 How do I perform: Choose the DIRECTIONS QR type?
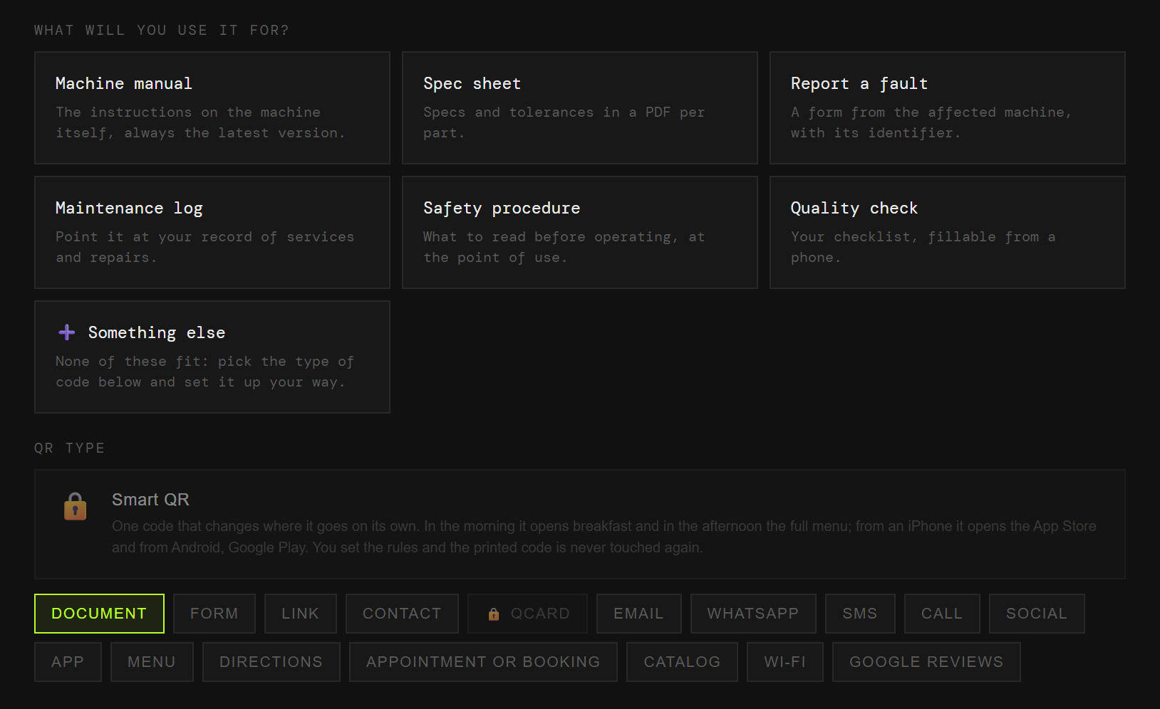click(x=271, y=662)
